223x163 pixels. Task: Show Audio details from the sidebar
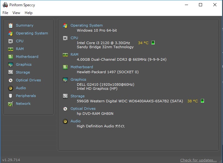pos(21,88)
